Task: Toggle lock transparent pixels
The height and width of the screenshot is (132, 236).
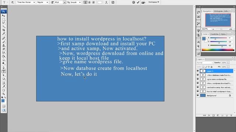Action: [x=203, y=67]
